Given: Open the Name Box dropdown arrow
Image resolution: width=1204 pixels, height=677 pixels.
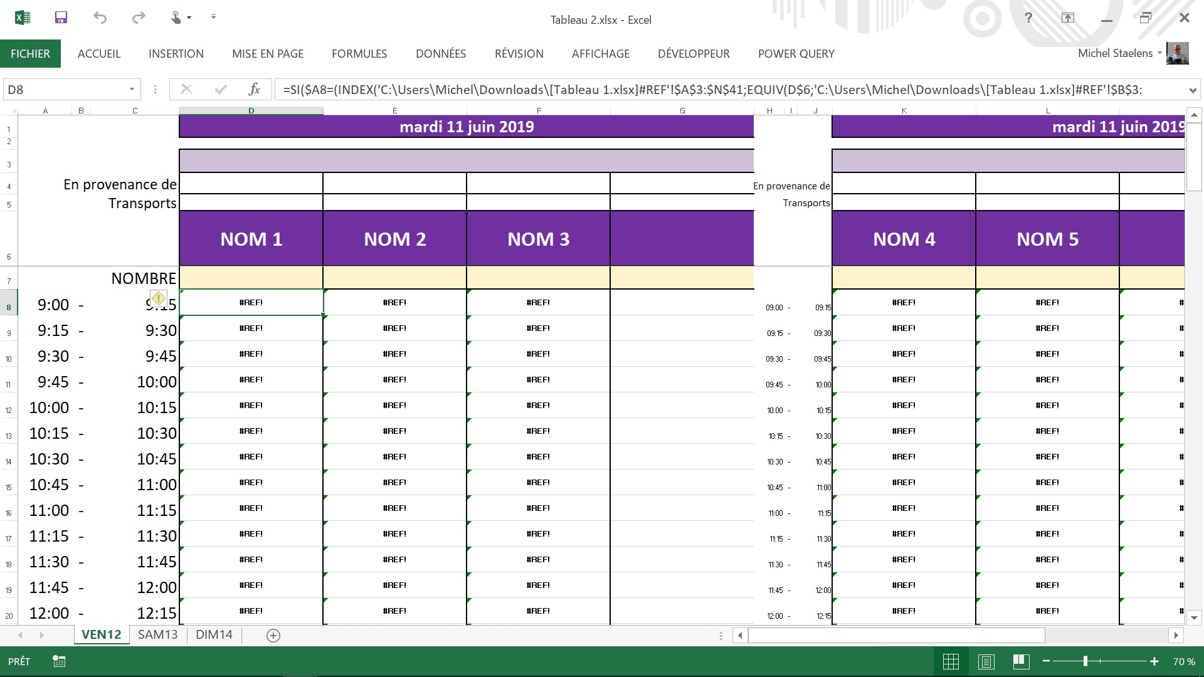Looking at the screenshot, I should point(132,90).
